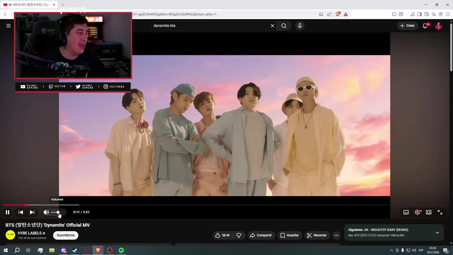Image resolution: width=453 pixels, height=255 pixels.
Task: Seek on the red video progress bar
Action: [196, 205]
